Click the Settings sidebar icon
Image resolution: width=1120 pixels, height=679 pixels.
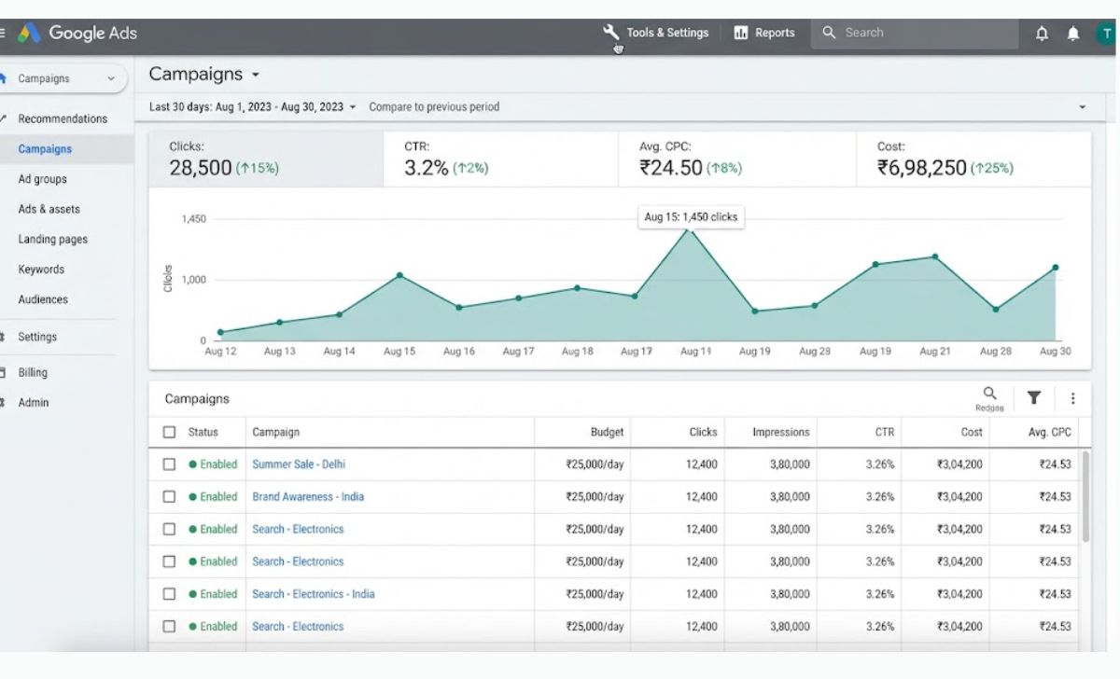coord(3,337)
